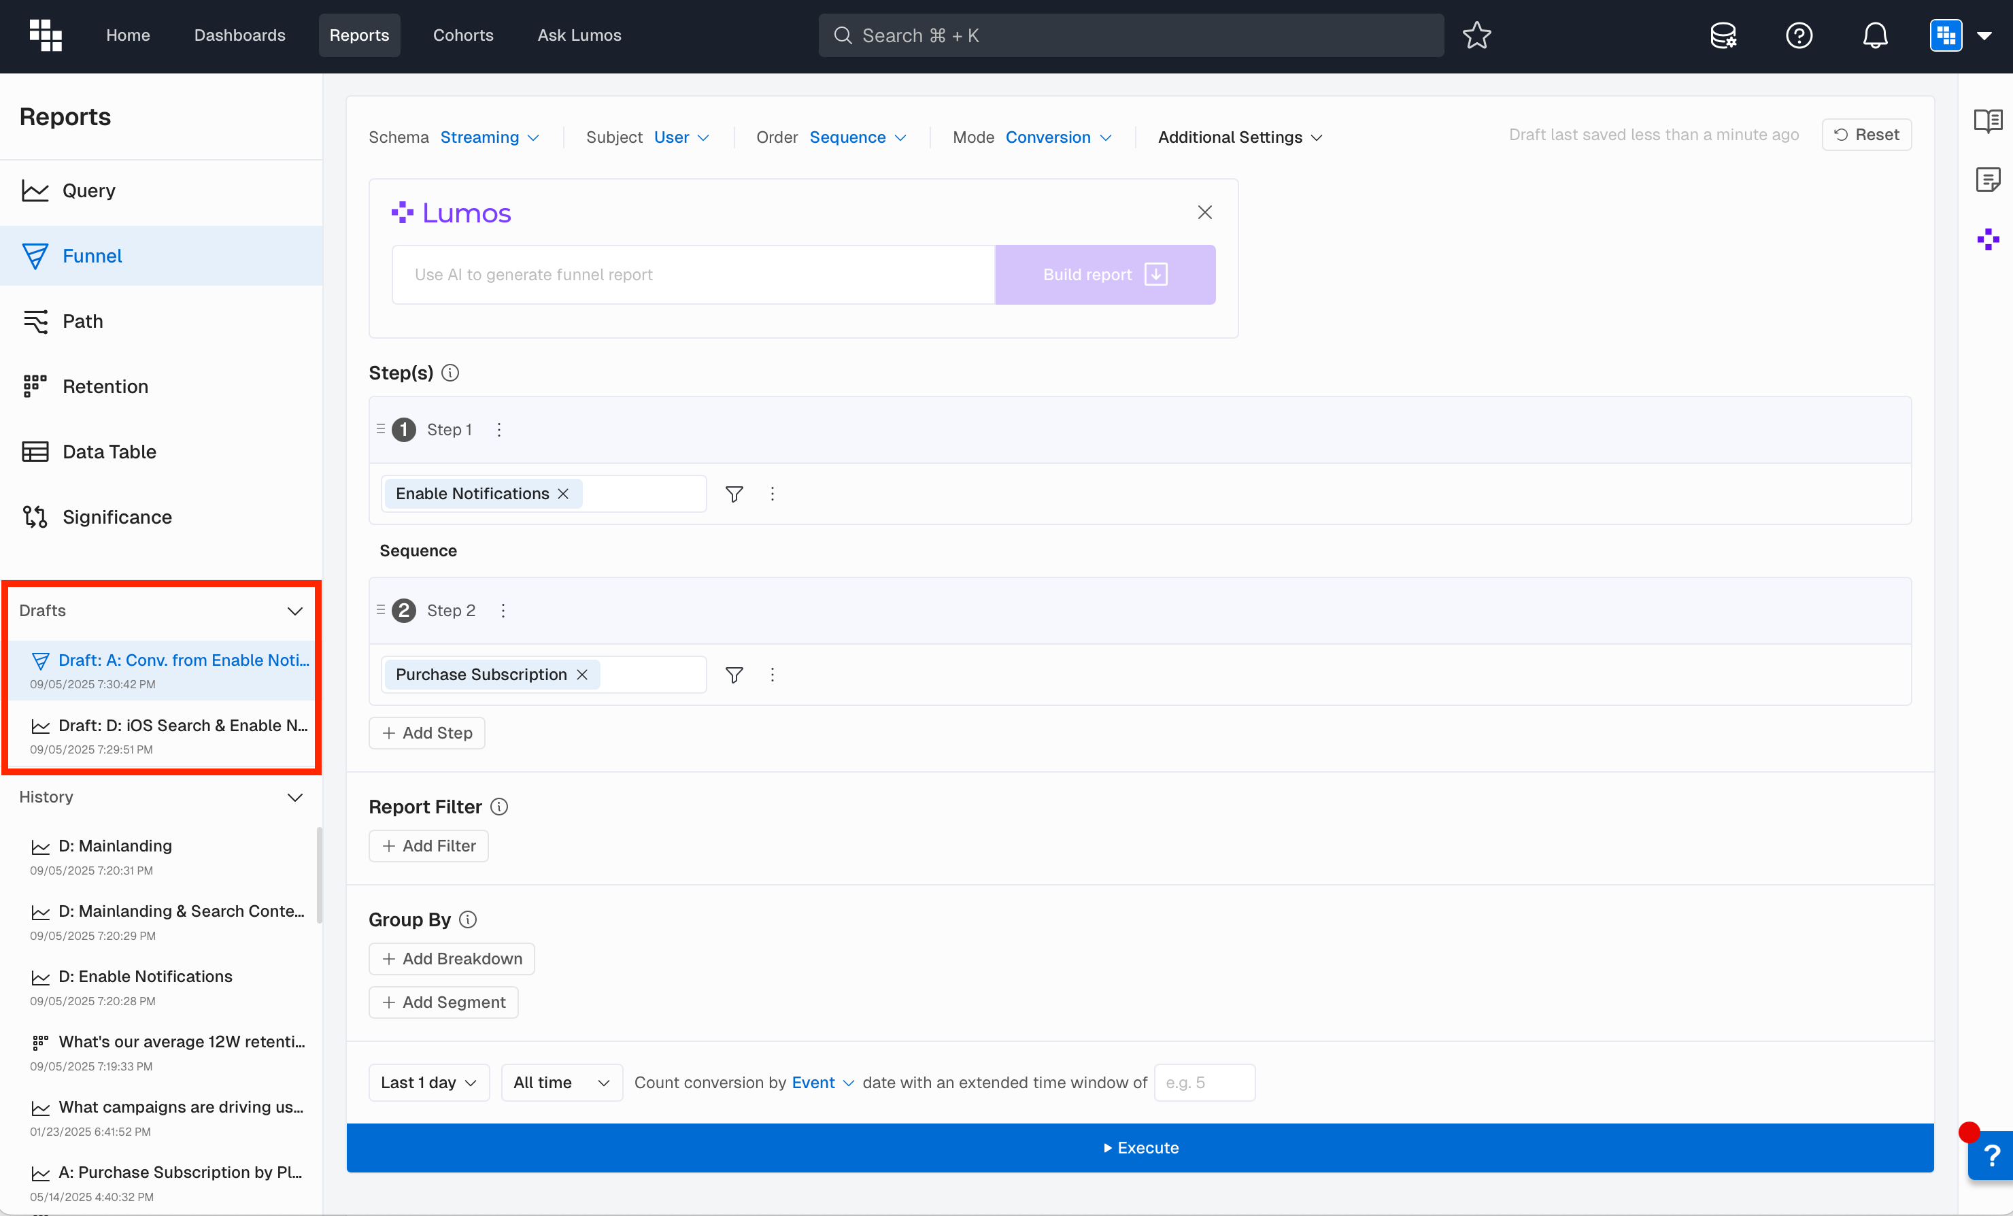The image size is (2013, 1216).
Task: Open notifications bell icon
Action: coord(1875,35)
